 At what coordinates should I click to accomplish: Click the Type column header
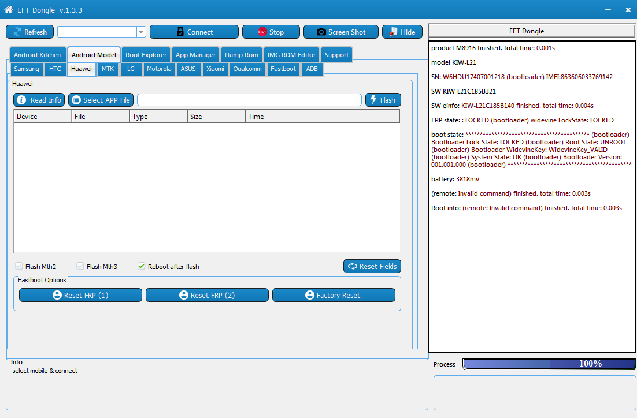tap(158, 117)
